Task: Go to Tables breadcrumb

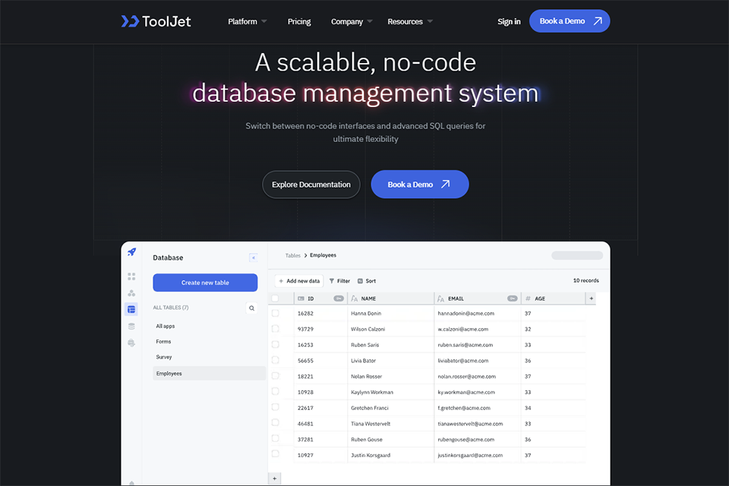Action: point(293,255)
